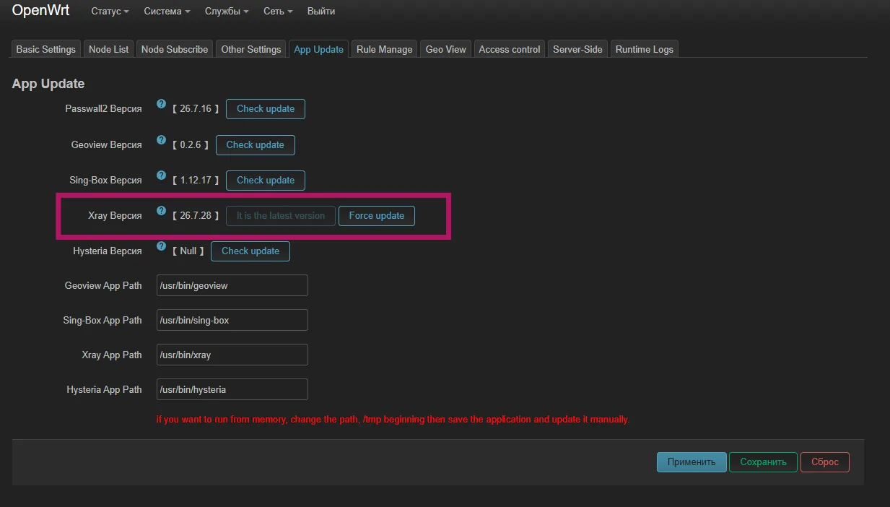This screenshot has width=890, height=507.
Task: Click the Geoview version value 0.2.6
Action: (x=191, y=145)
